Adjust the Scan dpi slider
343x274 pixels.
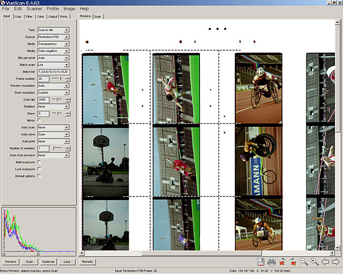pos(57,100)
